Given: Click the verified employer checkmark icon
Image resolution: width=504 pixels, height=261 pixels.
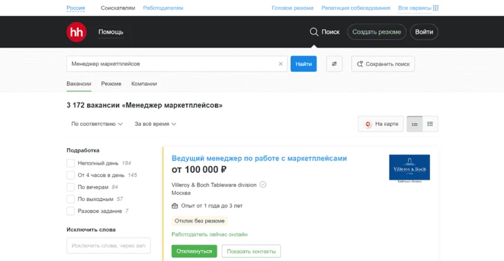Looking at the screenshot, I should point(263,185).
